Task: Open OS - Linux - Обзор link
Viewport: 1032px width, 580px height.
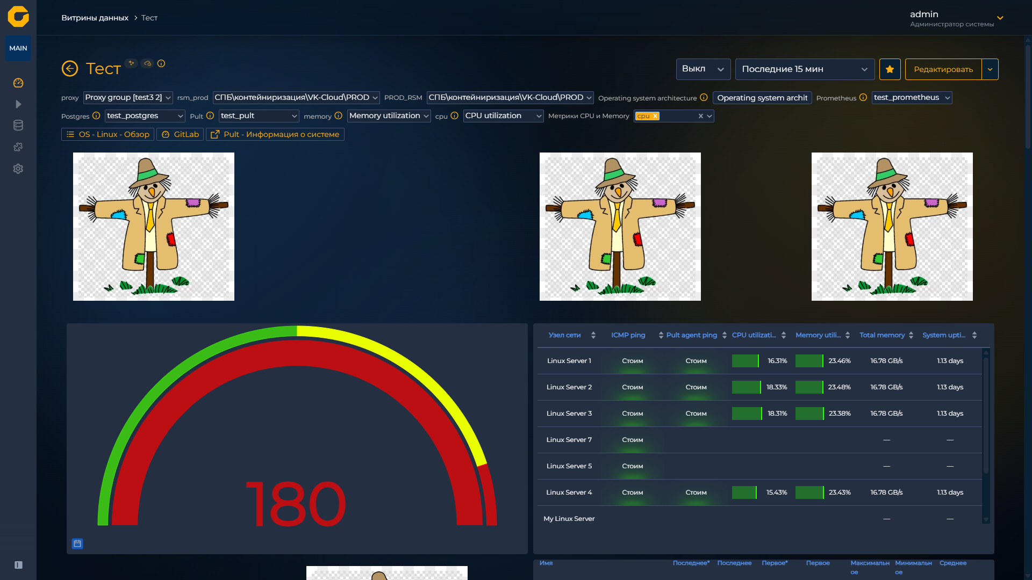Action: point(108,134)
